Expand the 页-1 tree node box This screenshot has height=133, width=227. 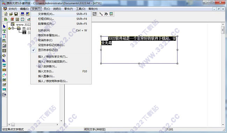[13, 28]
